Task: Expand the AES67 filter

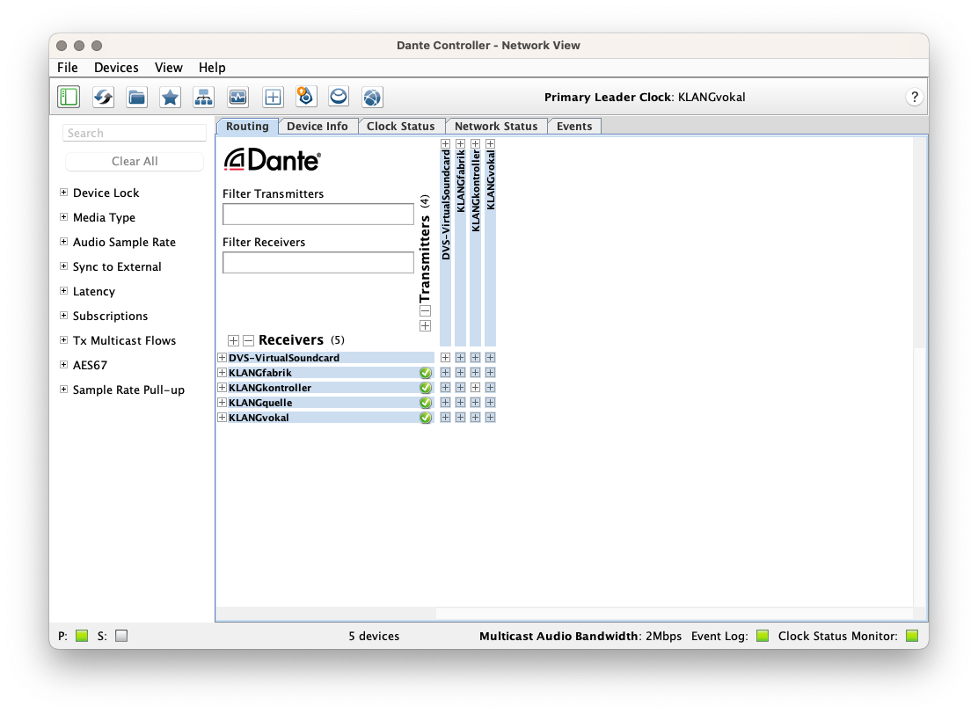Action: click(63, 365)
